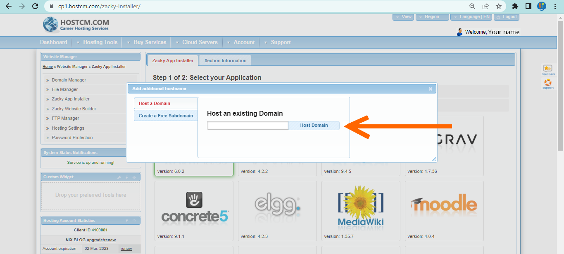Screen dimensions: 564x254
Task: Select the elgg application tile
Action: point(277,211)
